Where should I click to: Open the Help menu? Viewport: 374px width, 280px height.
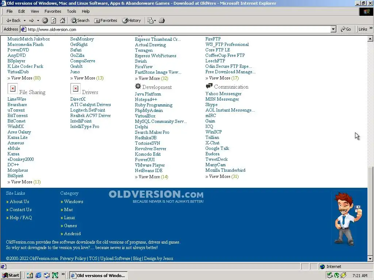point(85,11)
